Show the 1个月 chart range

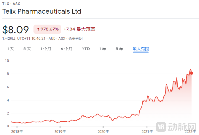point(46,49)
